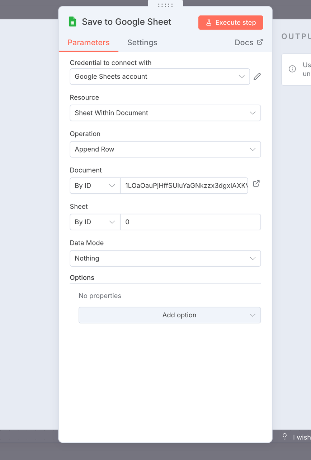Screen dimensions: 311x460
Task: Click the document ID input field
Action: click(x=184, y=185)
